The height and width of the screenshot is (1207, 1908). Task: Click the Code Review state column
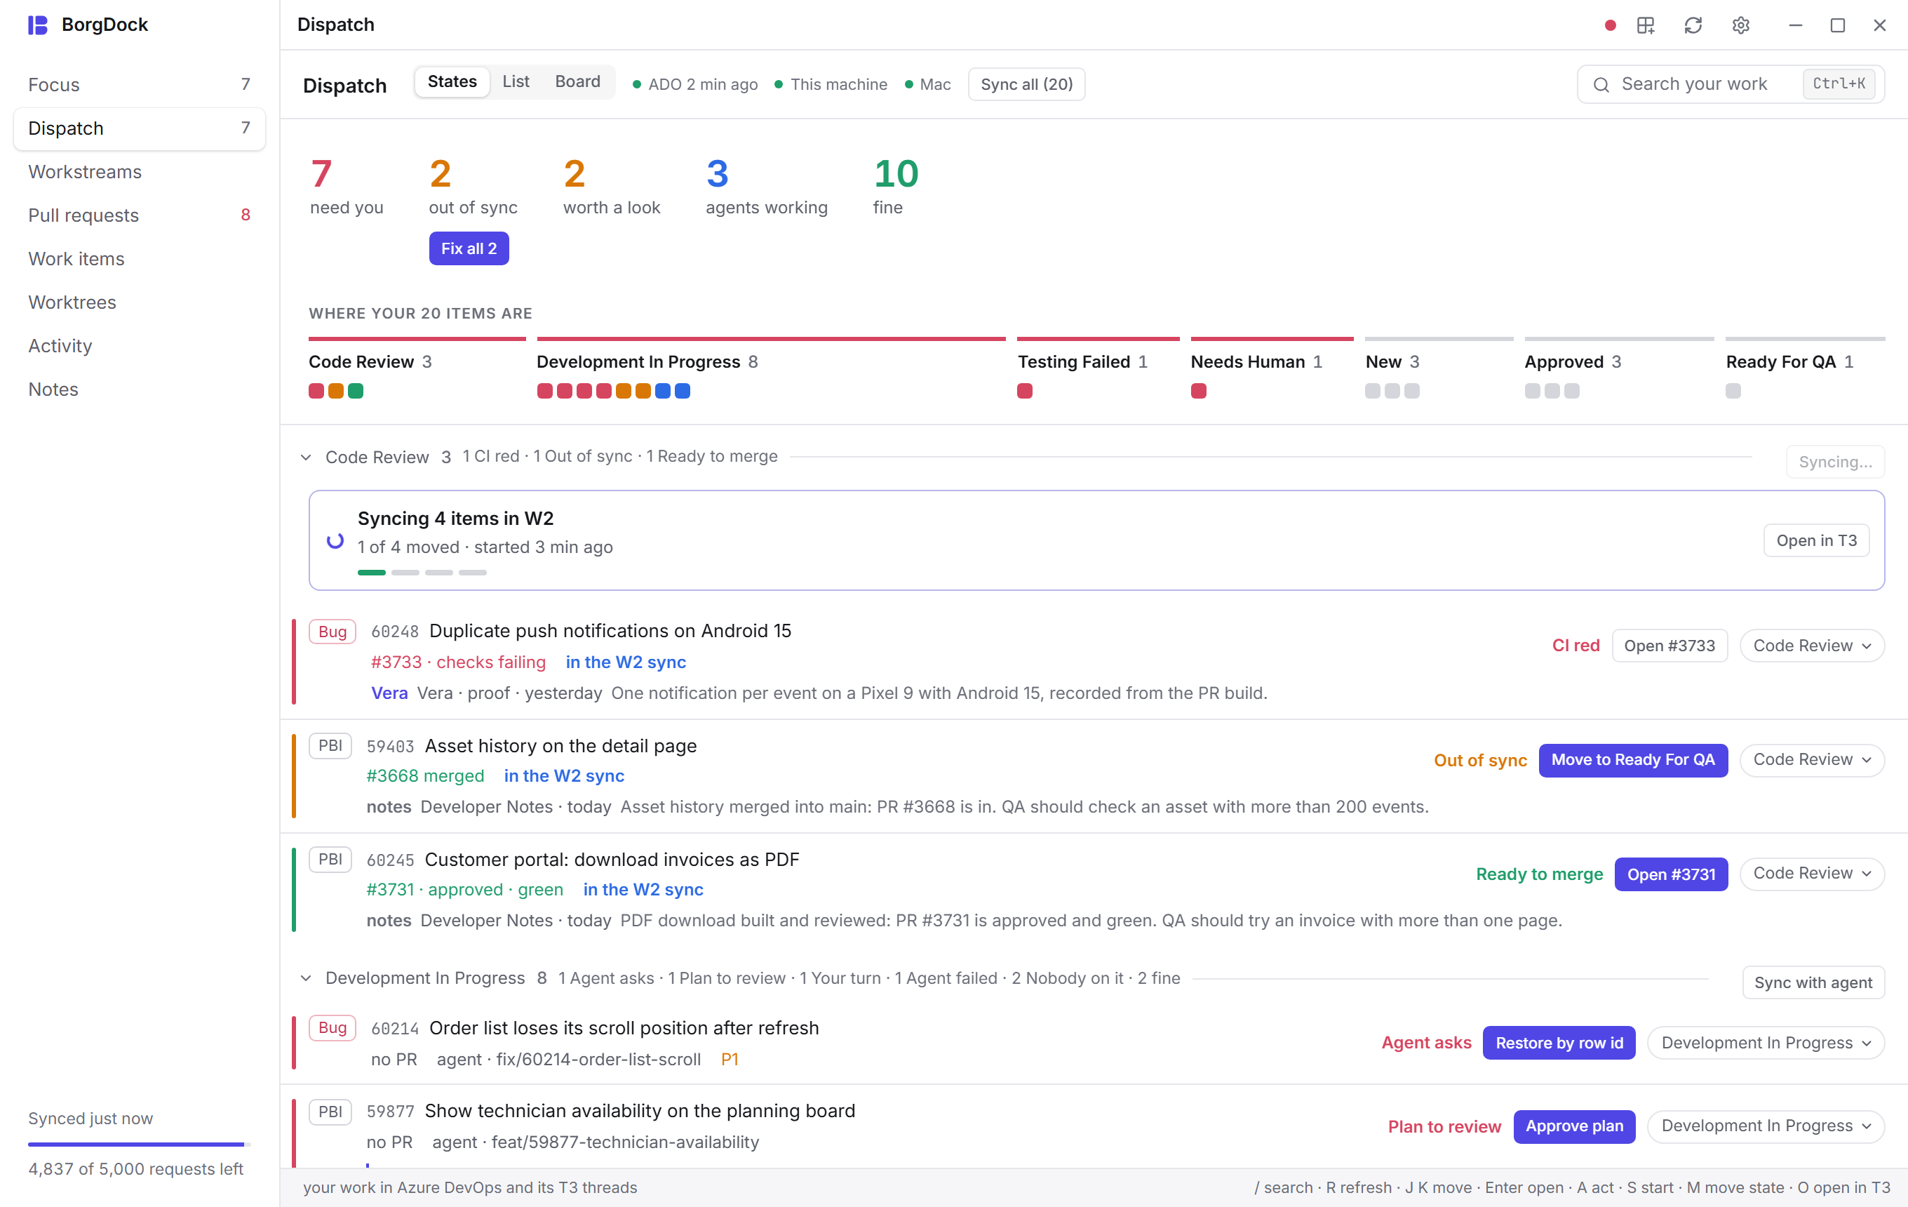tap(417, 368)
